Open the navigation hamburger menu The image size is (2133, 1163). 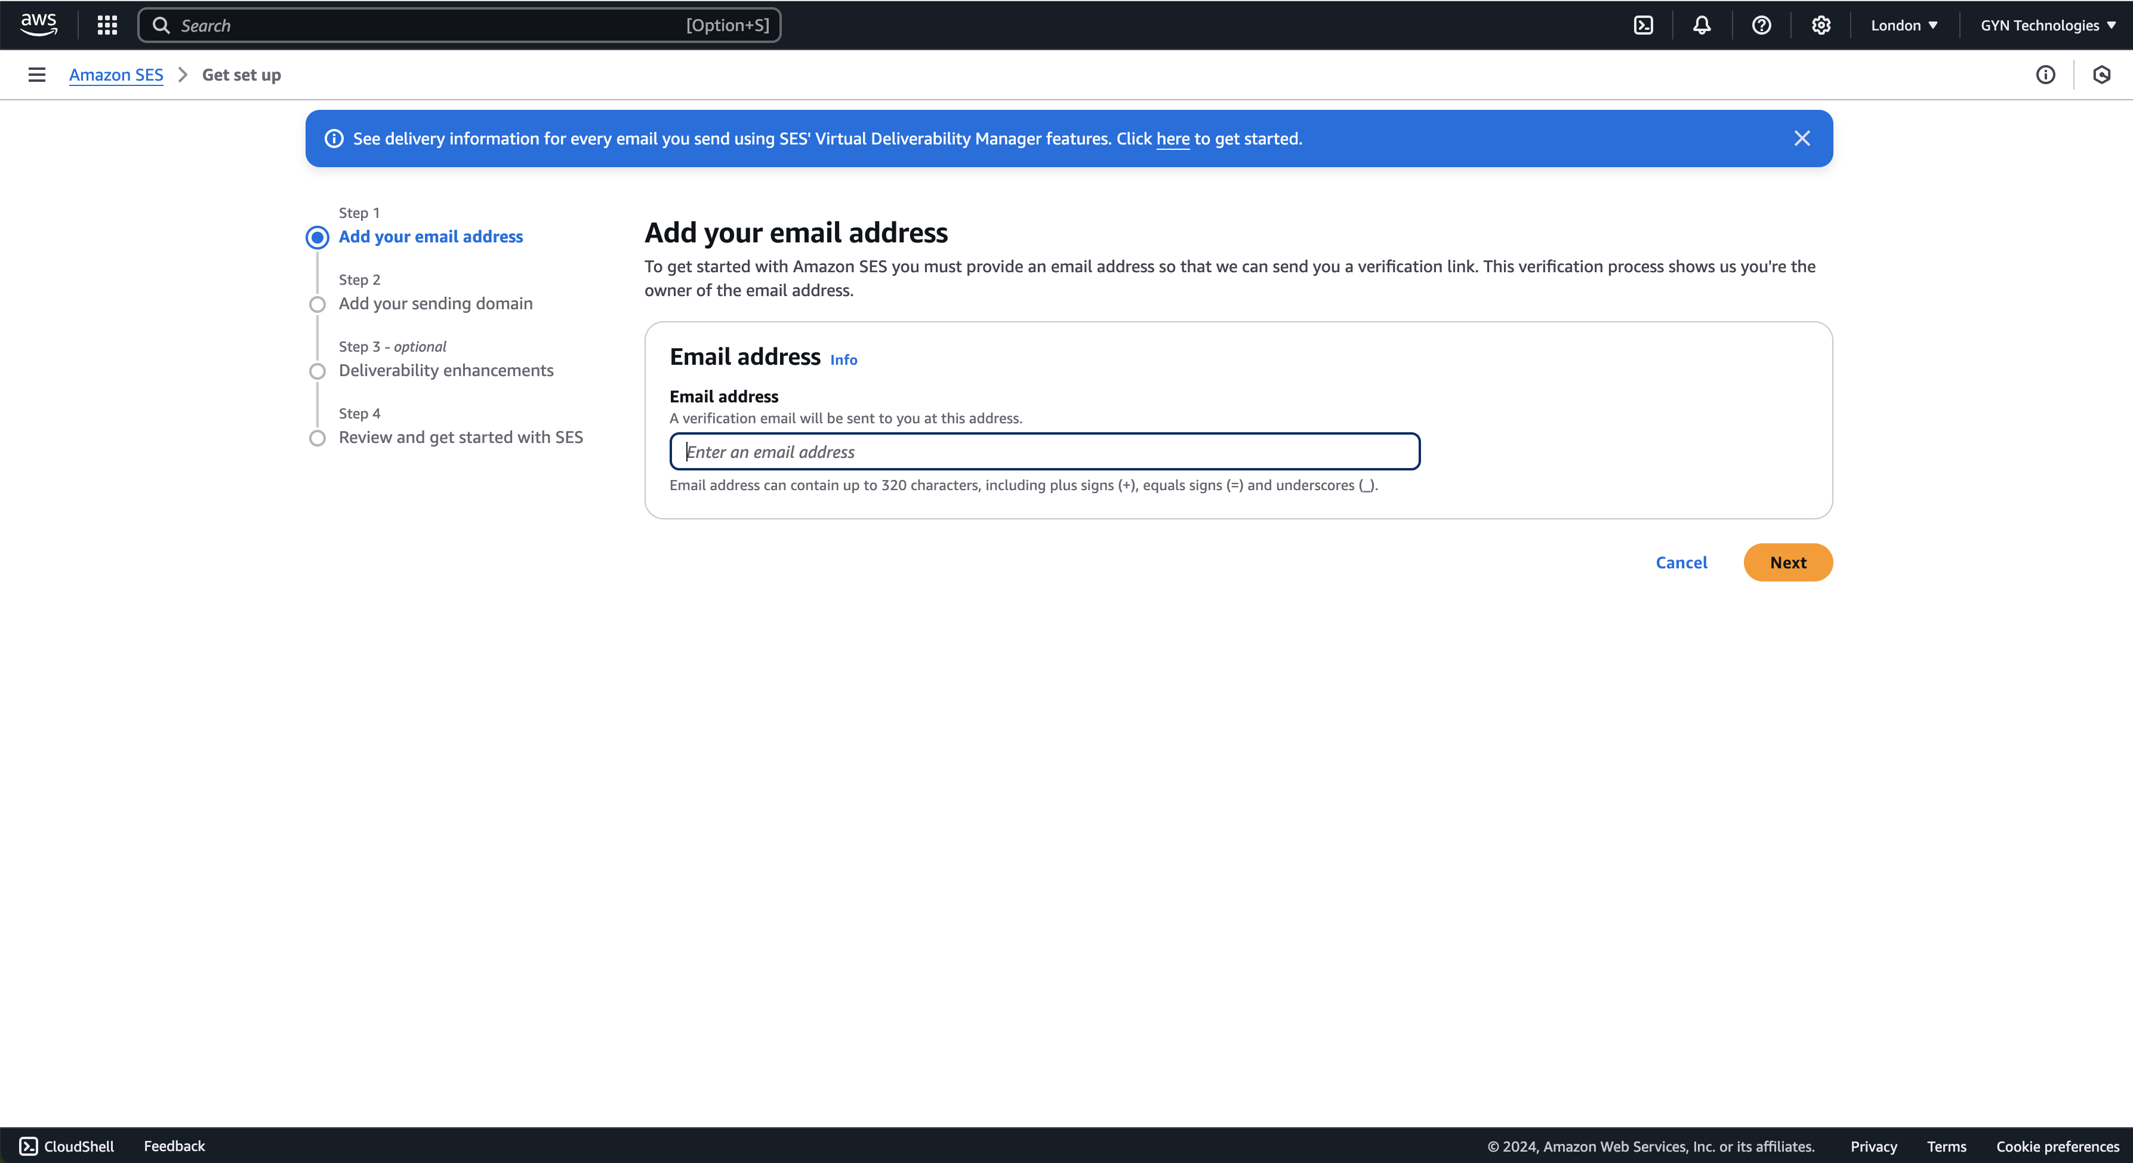point(36,75)
